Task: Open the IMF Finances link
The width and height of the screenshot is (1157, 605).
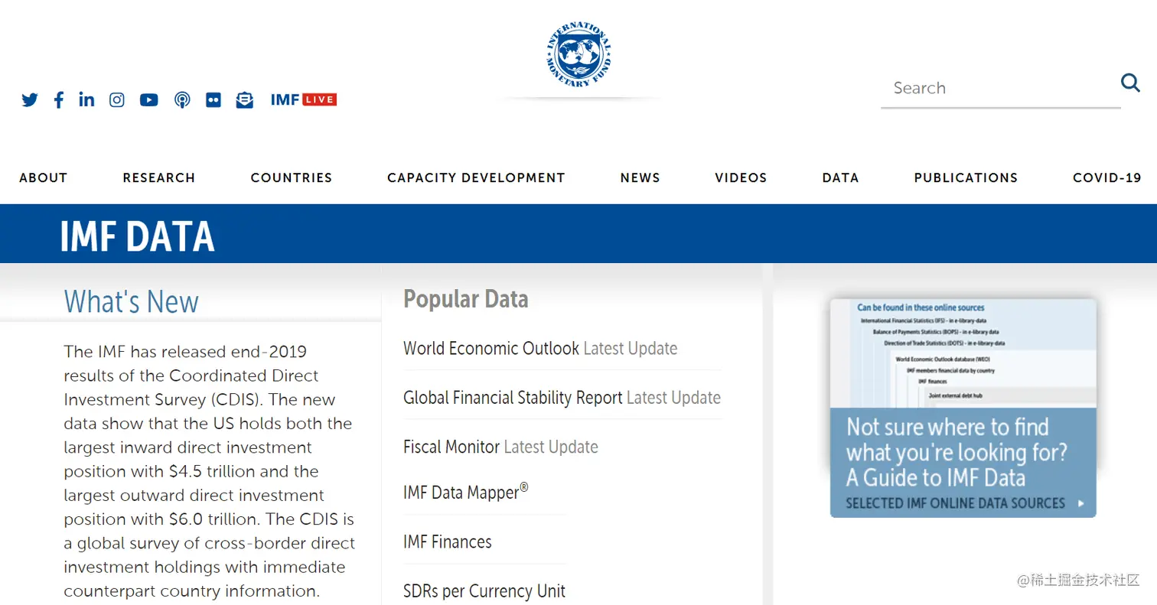Action: pos(448,542)
